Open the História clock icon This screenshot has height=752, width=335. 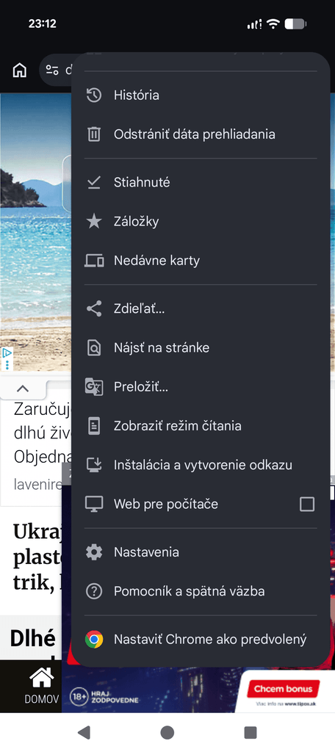(93, 95)
